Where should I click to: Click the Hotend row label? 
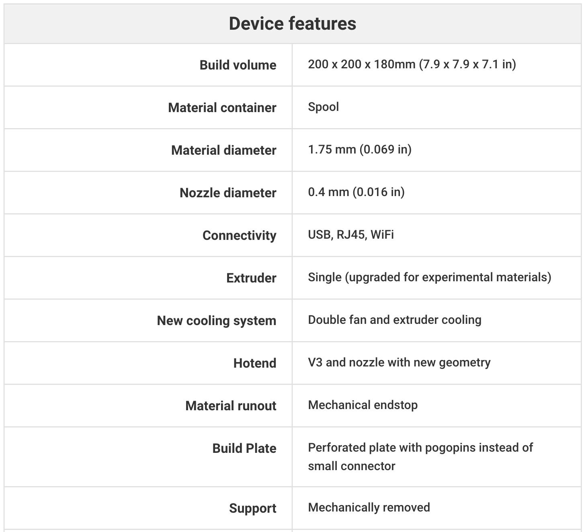(255, 363)
